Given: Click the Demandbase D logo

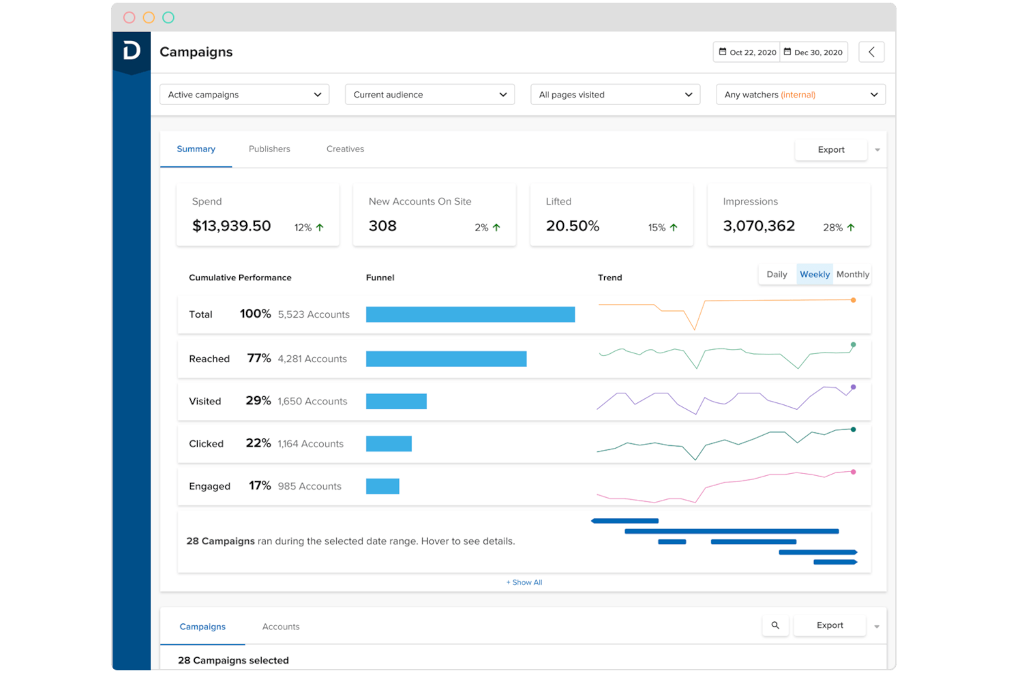Looking at the screenshot, I should point(132,50).
